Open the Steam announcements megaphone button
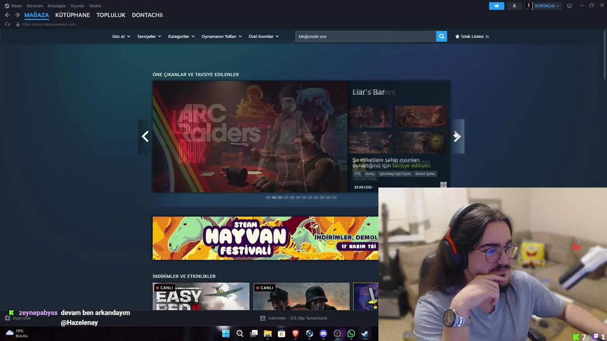The image size is (607, 341). pyautogui.click(x=497, y=6)
